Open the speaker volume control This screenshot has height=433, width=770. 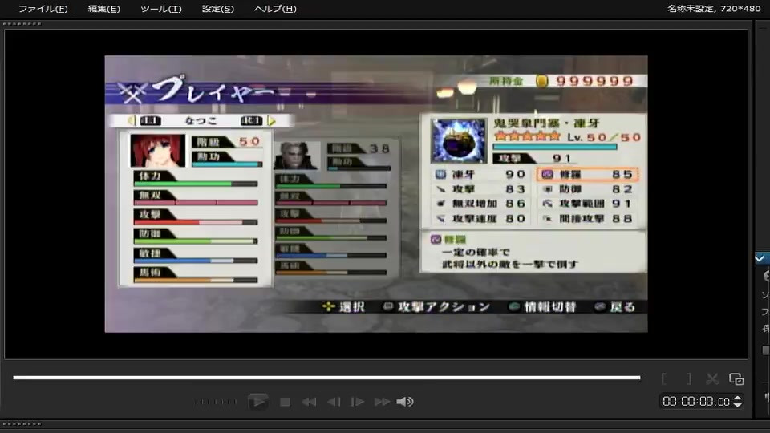click(x=405, y=402)
